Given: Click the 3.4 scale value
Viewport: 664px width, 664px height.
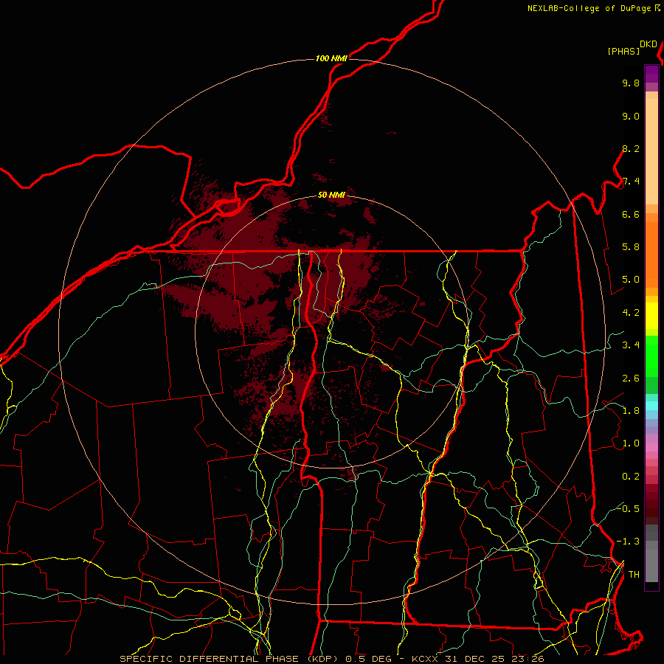Looking at the screenshot, I should pos(631,345).
